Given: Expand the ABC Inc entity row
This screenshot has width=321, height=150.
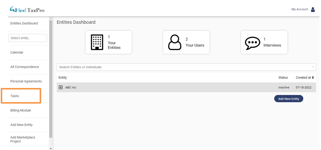Looking at the screenshot, I should pos(61,87).
